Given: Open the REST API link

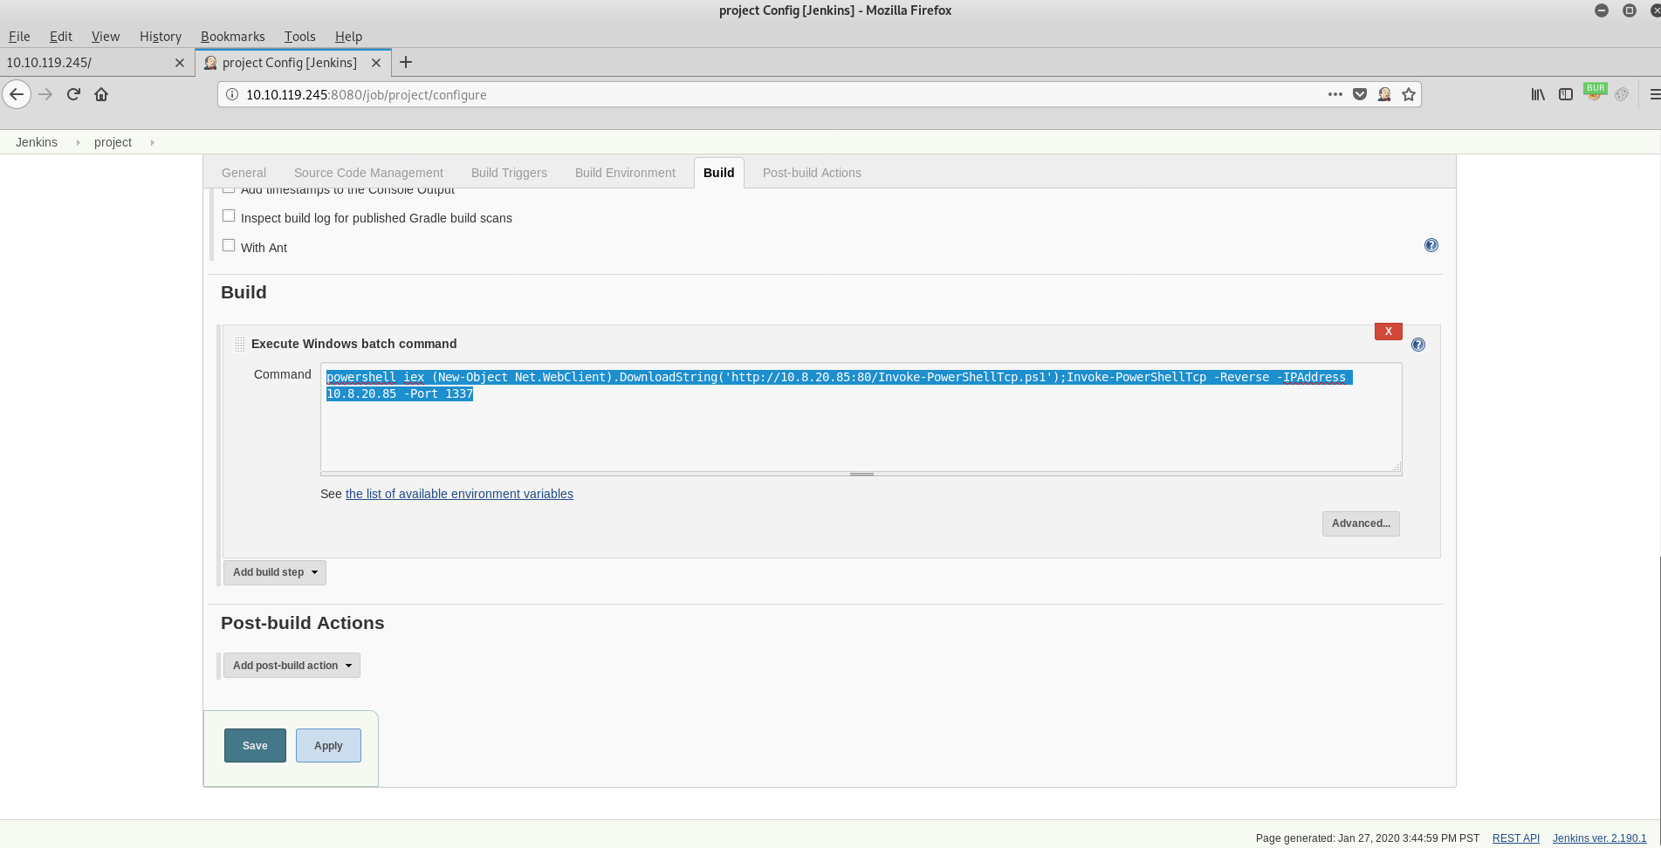Looking at the screenshot, I should coord(1516,838).
